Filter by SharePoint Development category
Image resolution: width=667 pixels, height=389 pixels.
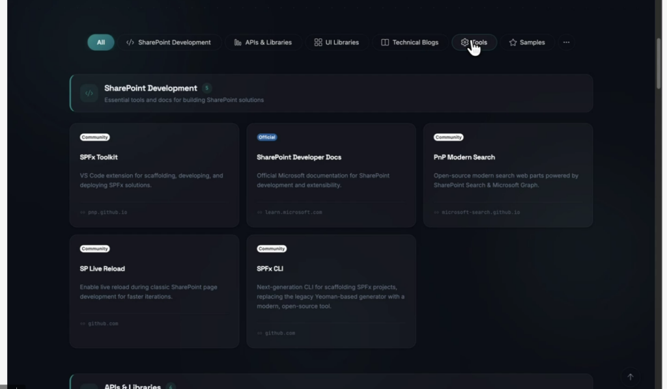[x=169, y=42]
